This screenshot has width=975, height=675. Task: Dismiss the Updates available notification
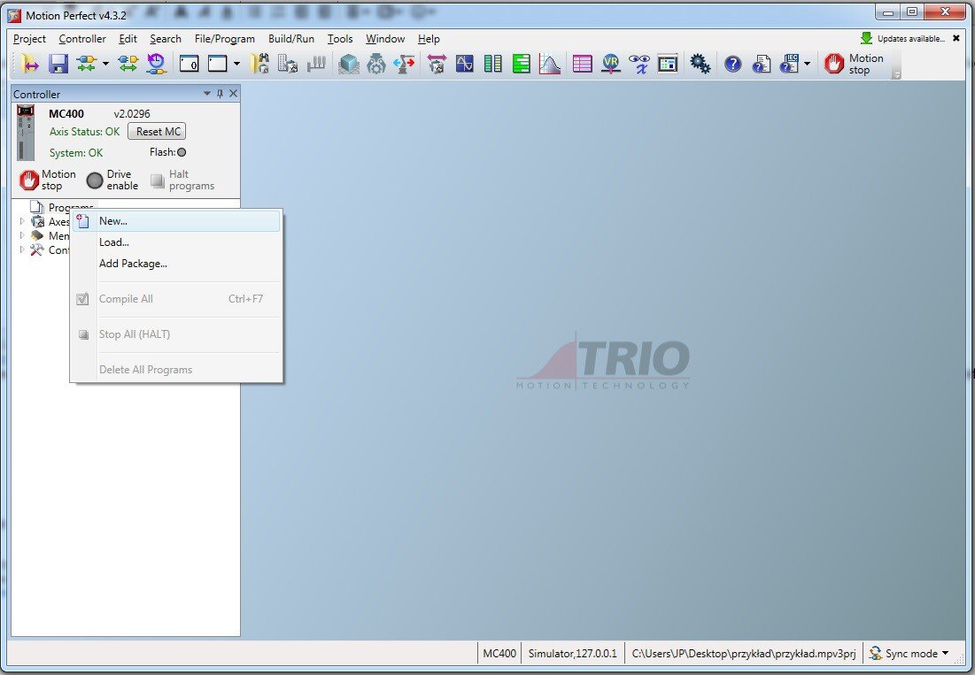[956, 39]
